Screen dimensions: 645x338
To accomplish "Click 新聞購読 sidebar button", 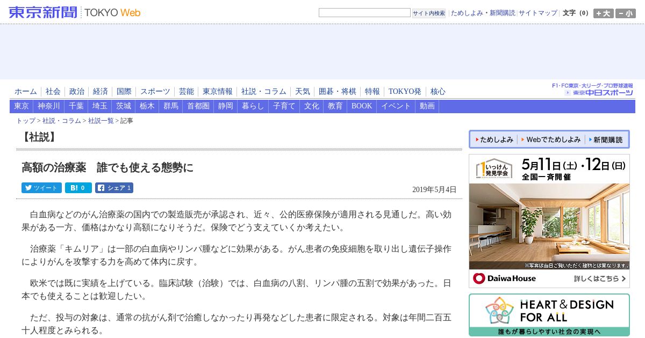I will (x=606, y=139).
